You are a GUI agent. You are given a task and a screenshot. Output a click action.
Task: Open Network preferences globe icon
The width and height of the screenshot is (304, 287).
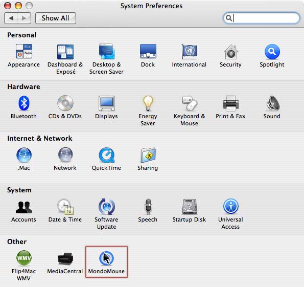pos(65,155)
